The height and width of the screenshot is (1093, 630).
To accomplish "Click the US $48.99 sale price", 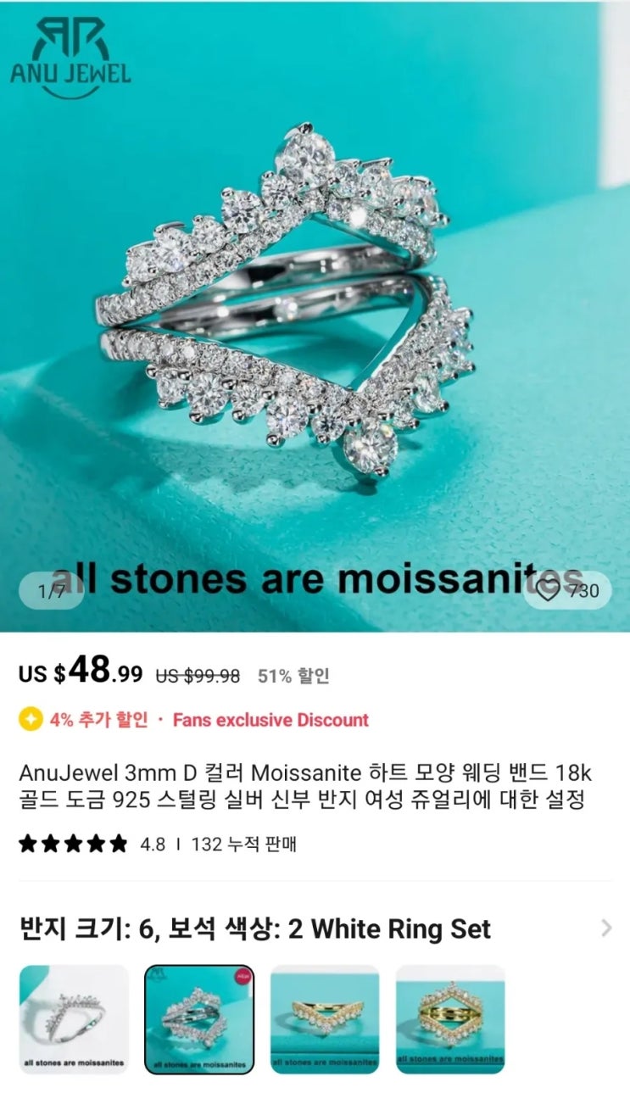I will 81,672.
